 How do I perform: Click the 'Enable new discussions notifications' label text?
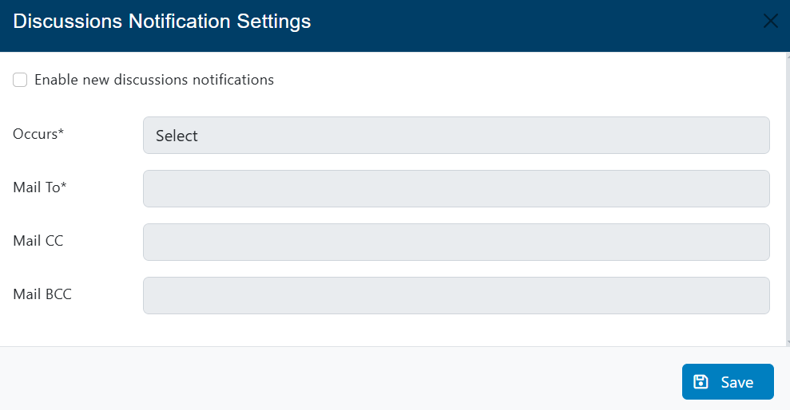pos(154,80)
